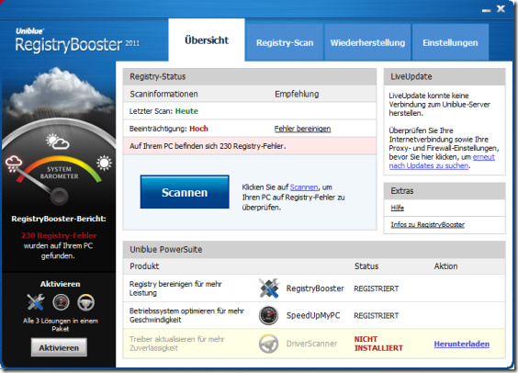Click the wrench tools icon under Aktivieren
The image size is (518, 373).
click(36, 302)
